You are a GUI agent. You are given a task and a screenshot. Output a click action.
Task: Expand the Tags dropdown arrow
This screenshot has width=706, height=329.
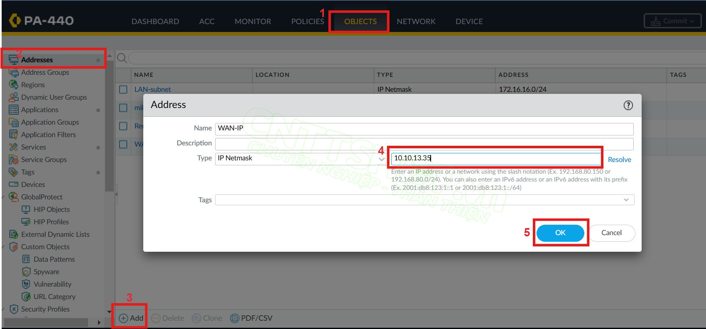[x=626, y=200]
